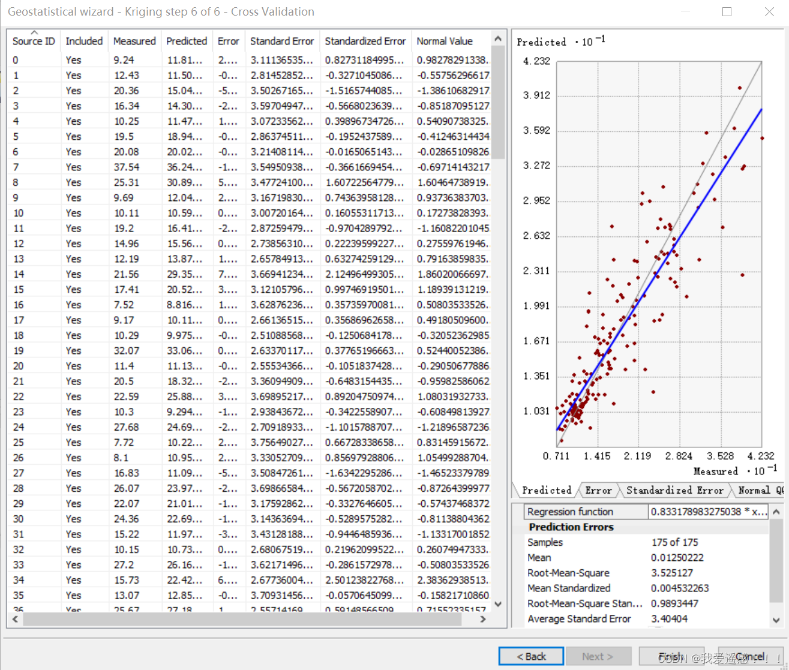The width and height of the screenshot is (789, 670).
Task: Select the Measured value 9.24
Action: [124, 60]
